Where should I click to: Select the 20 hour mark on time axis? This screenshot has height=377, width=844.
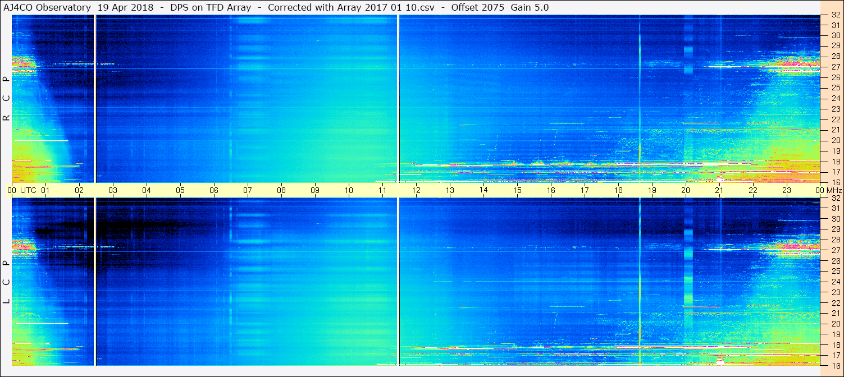tap(686, 190)
